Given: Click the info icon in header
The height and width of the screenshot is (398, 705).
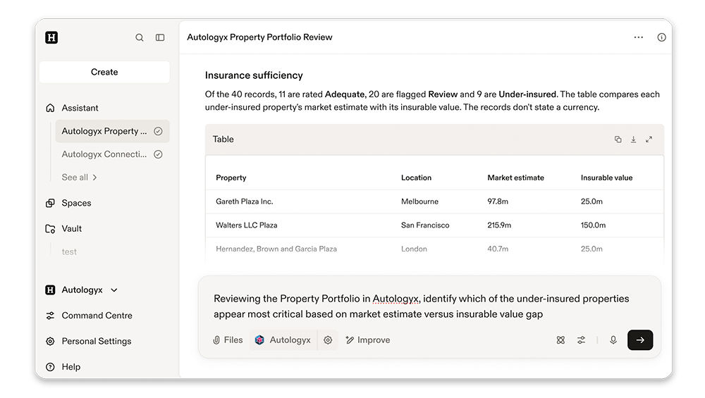Looking at the screenshot, I should [x=661, y=37].
